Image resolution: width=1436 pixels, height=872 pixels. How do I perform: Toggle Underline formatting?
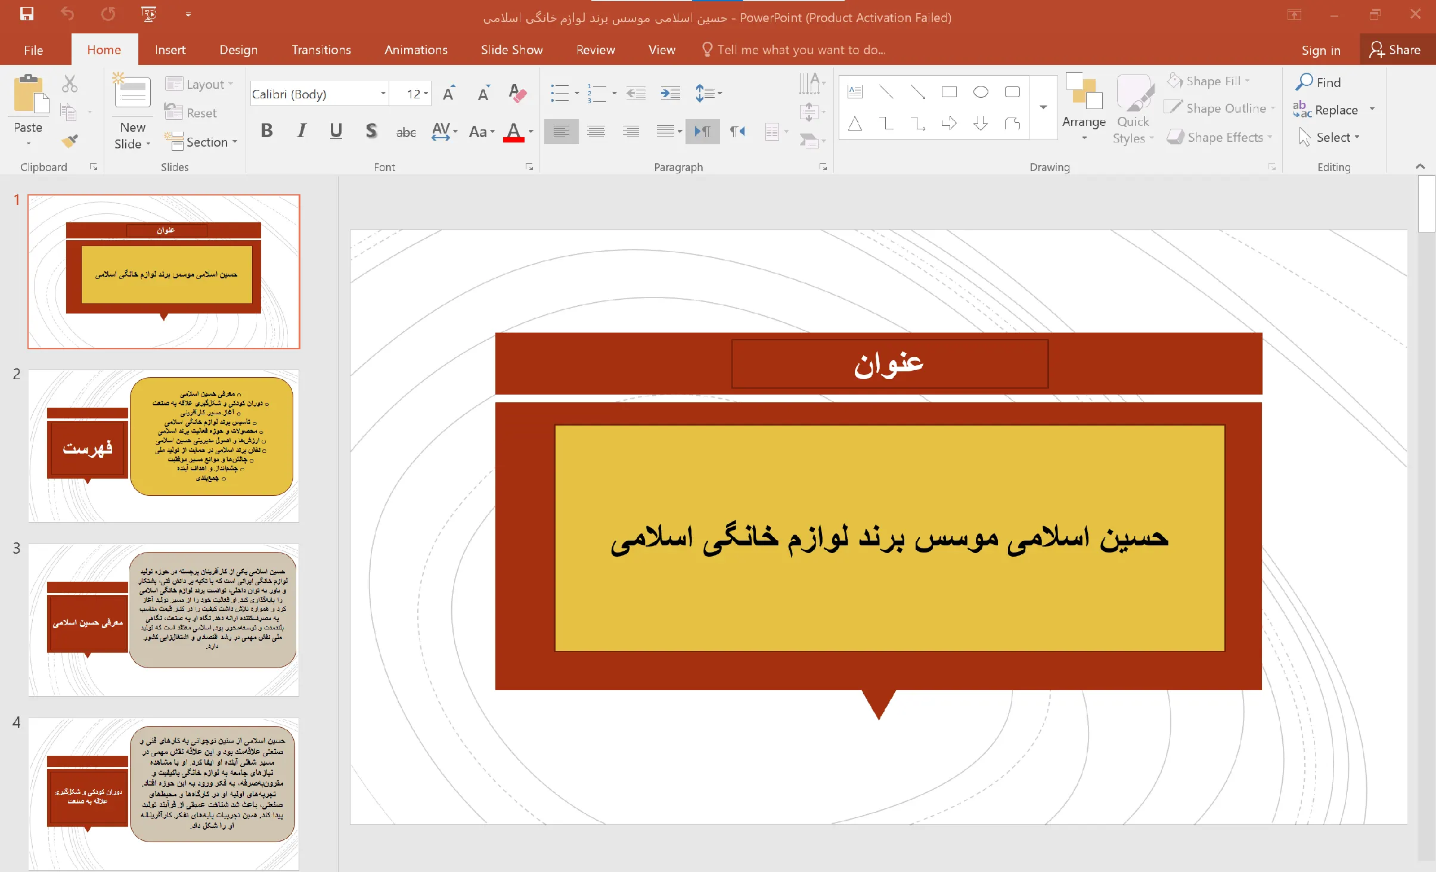pyautogui.click(x=336, y=131)
